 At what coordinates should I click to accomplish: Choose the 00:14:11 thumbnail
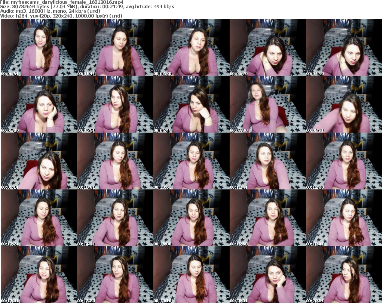(x=115, y=218)
